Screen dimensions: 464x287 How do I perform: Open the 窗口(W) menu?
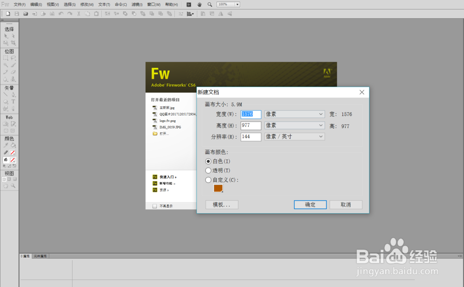click(154, 5)
